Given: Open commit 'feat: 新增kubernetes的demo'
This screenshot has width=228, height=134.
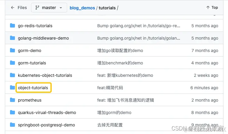Looking at the screenshot, I should click(x=125, y=75).
